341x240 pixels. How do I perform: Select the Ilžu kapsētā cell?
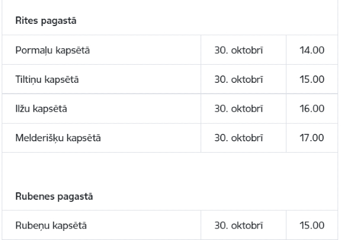(102, 108)
